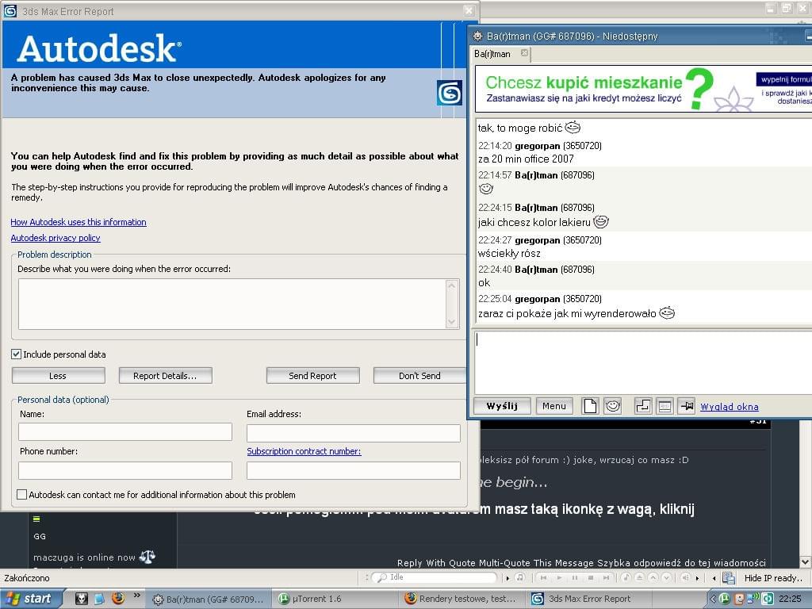Click the Send Report button
The image size is (812, 609).
[x=312, y=375]
